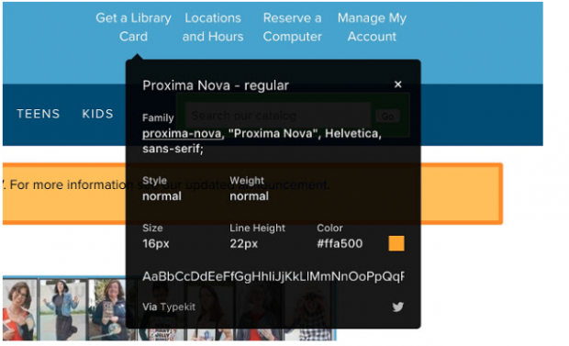The height and width of the screenshot is (346, 569).
Task: Click the Proxima Nova - regular title
Action: point(216,85)
